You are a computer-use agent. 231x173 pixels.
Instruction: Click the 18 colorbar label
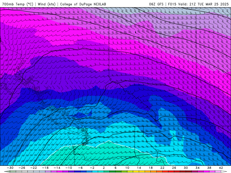[x=151, y=168]
